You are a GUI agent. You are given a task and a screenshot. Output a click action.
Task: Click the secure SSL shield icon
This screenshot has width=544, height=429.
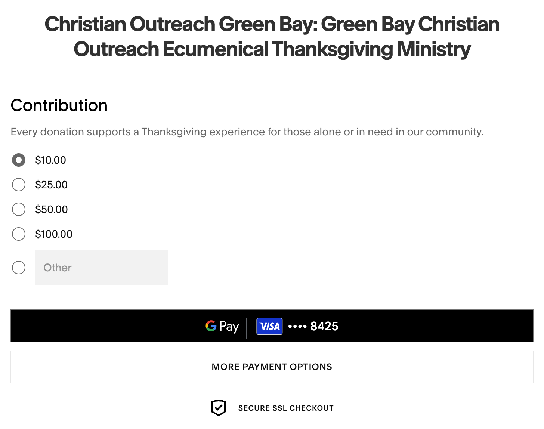coord(219,408)
